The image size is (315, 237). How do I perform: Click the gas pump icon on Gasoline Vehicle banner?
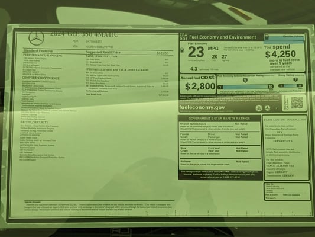pyautogui.click(x=267, y=37)
